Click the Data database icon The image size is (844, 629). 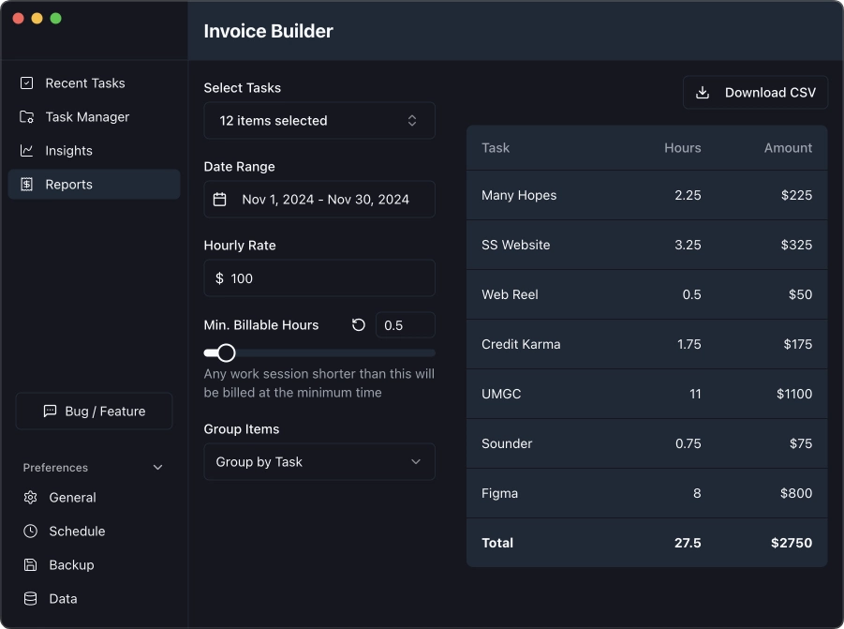[x=31, y=598]
